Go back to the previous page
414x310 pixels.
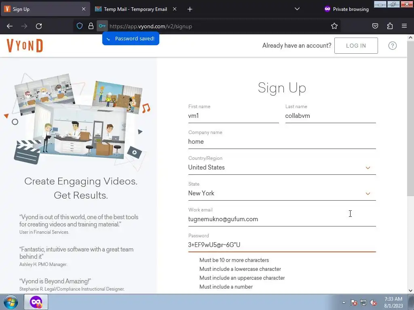[x=10, y=26]
